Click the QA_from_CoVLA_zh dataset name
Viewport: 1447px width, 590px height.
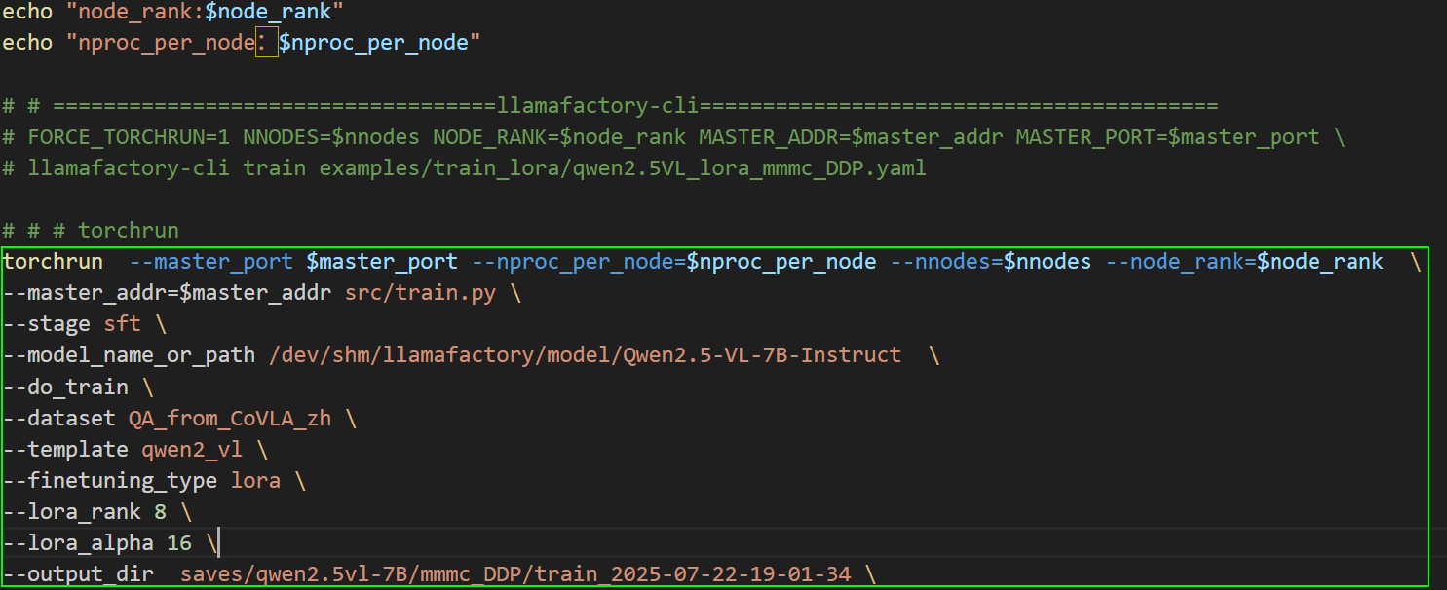(x=230, y=419)
